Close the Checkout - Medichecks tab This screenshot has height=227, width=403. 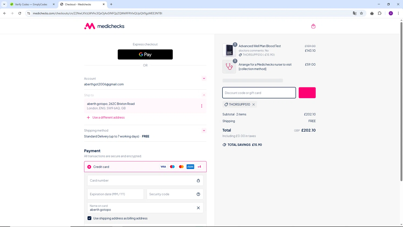coord(104,4)
